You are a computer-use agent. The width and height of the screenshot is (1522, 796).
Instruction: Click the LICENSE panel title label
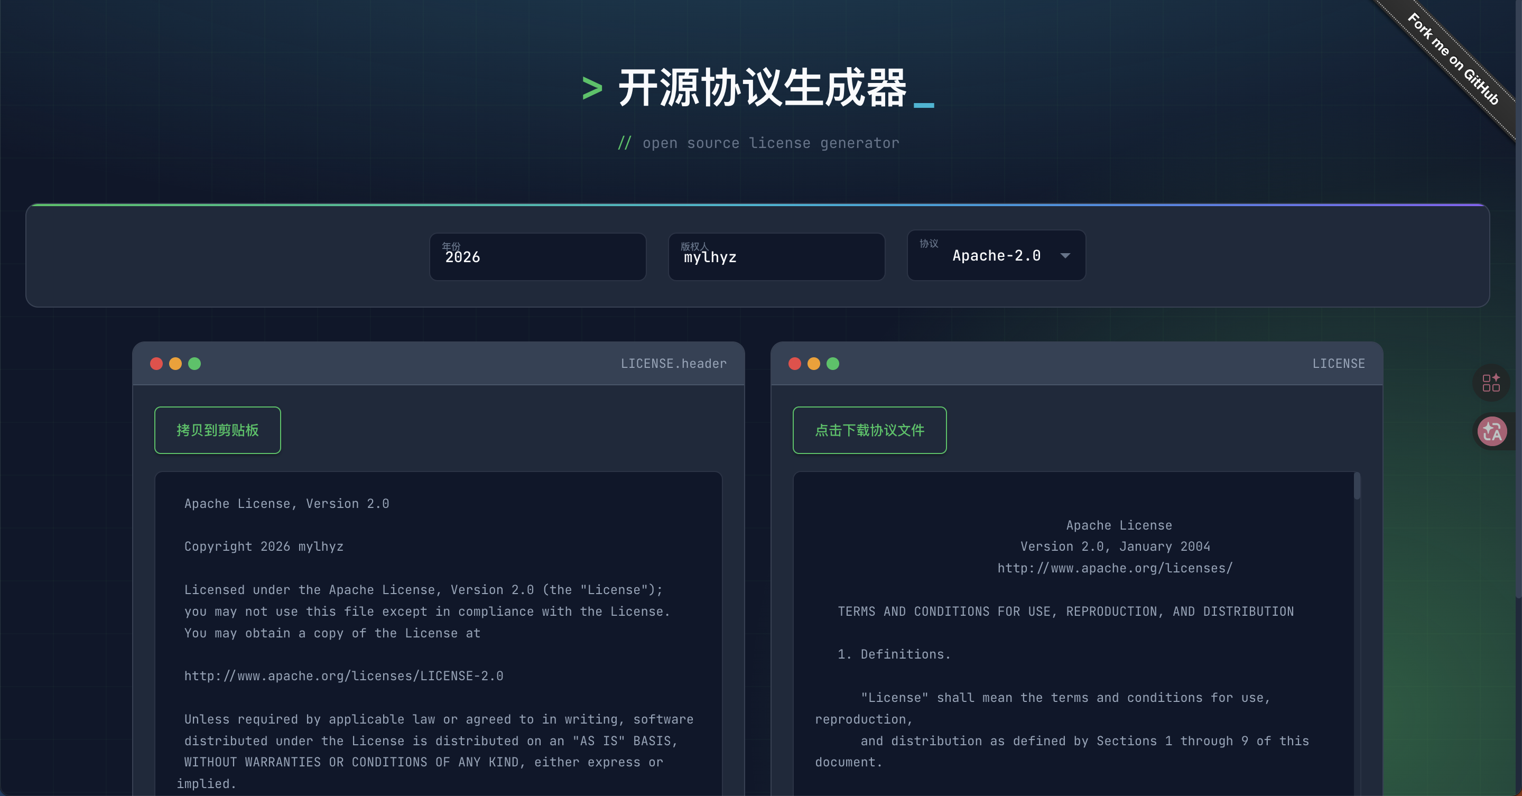[x=1338, y=364]
